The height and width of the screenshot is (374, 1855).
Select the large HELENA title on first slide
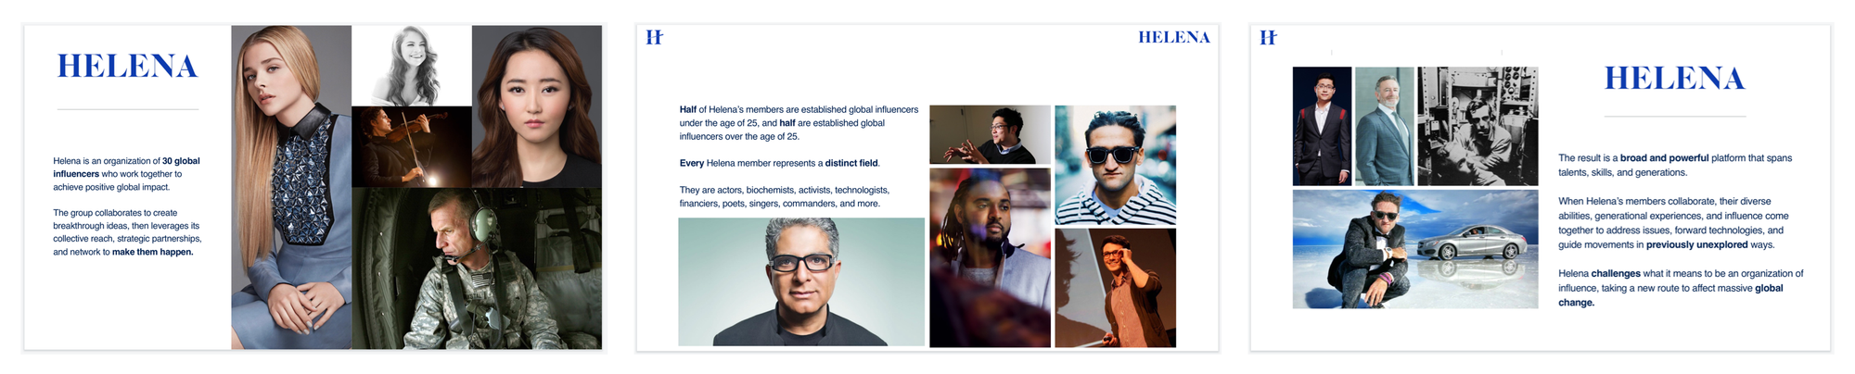point(128,67)
